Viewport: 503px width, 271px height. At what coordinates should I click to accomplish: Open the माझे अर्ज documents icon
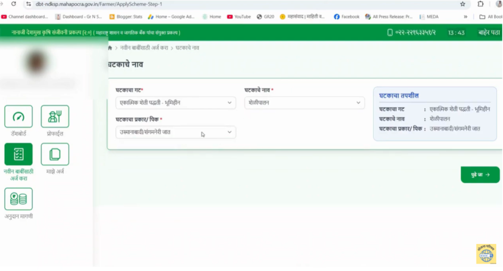[x=55, y=154]
